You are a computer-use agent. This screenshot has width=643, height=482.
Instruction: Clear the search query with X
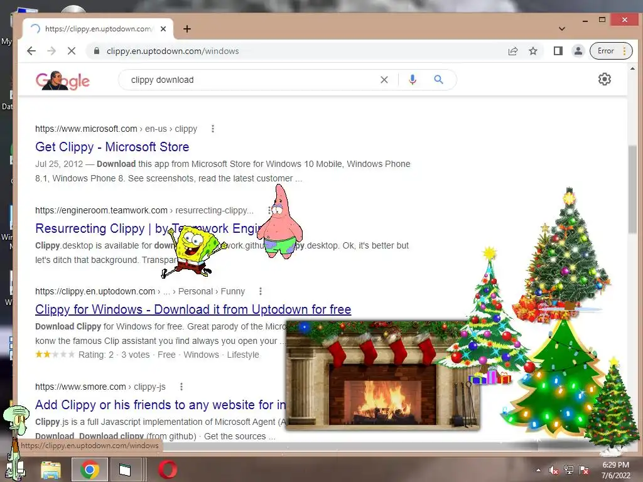tap(384, 80)
